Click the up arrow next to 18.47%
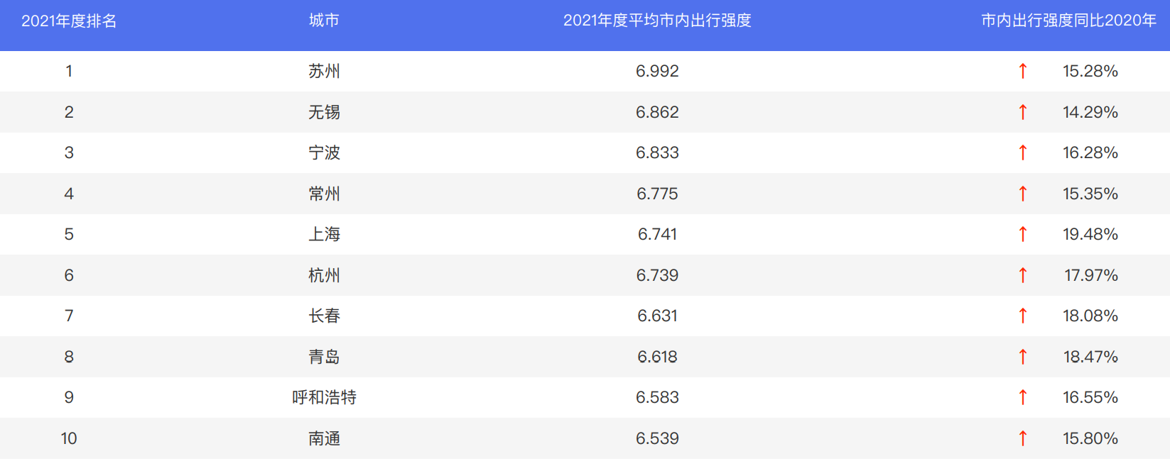The width and height of the screenshot is (1170, 461). coord(1022,357)
